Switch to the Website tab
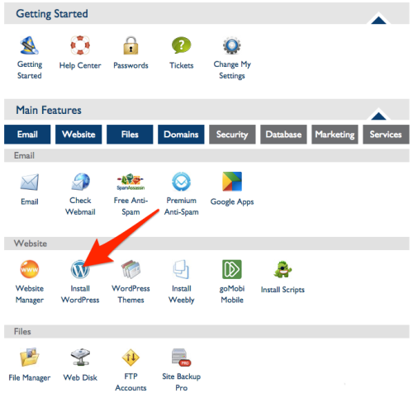 pyautogui.click(x=78, y=135)
